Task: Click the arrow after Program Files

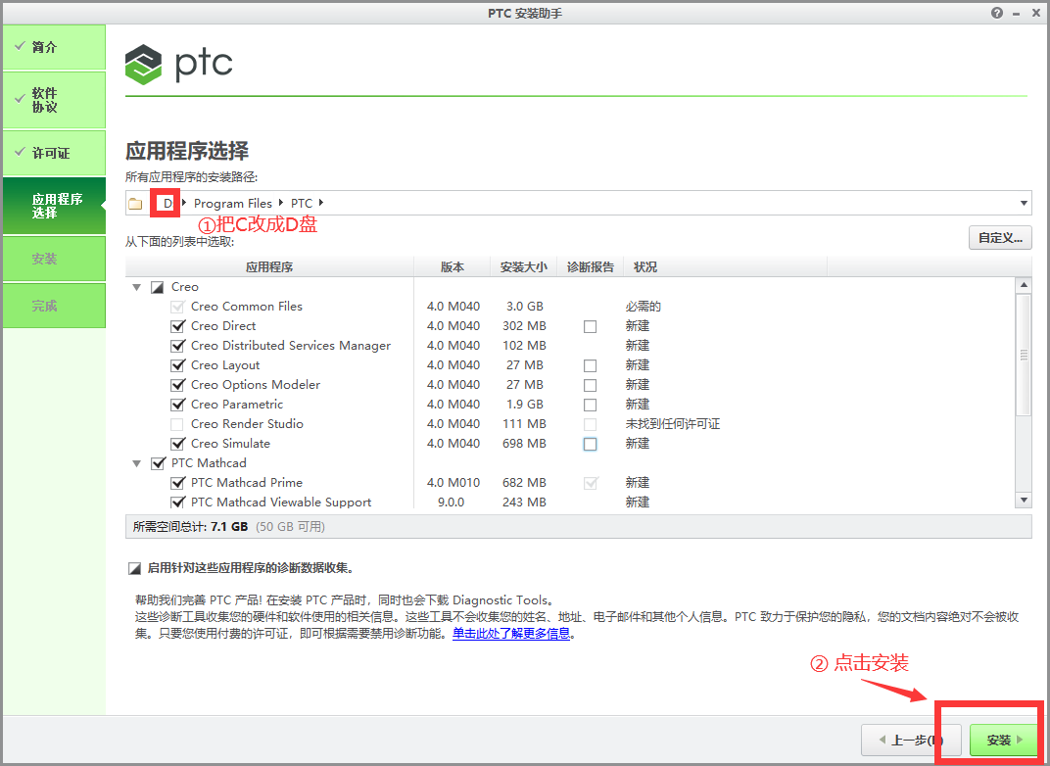Action: tap(281, 202)
